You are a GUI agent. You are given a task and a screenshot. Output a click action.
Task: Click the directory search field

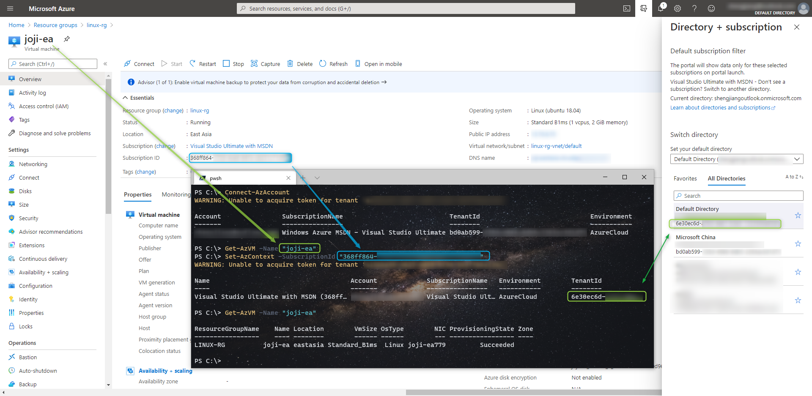point(738,196)
